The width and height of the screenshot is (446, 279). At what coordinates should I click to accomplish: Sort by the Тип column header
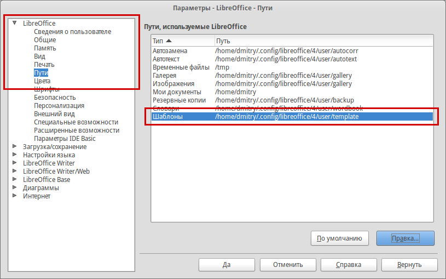click(x=183, y=41)
